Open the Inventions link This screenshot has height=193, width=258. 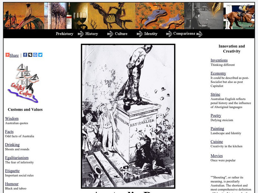click(x=219, y=60)
